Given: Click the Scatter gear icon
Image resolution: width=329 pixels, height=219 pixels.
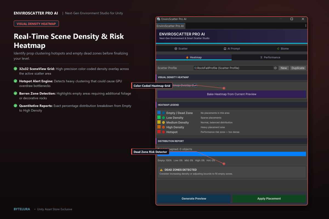Looking at the screenshot, I should pyautogui.click(x=176, y=48).
